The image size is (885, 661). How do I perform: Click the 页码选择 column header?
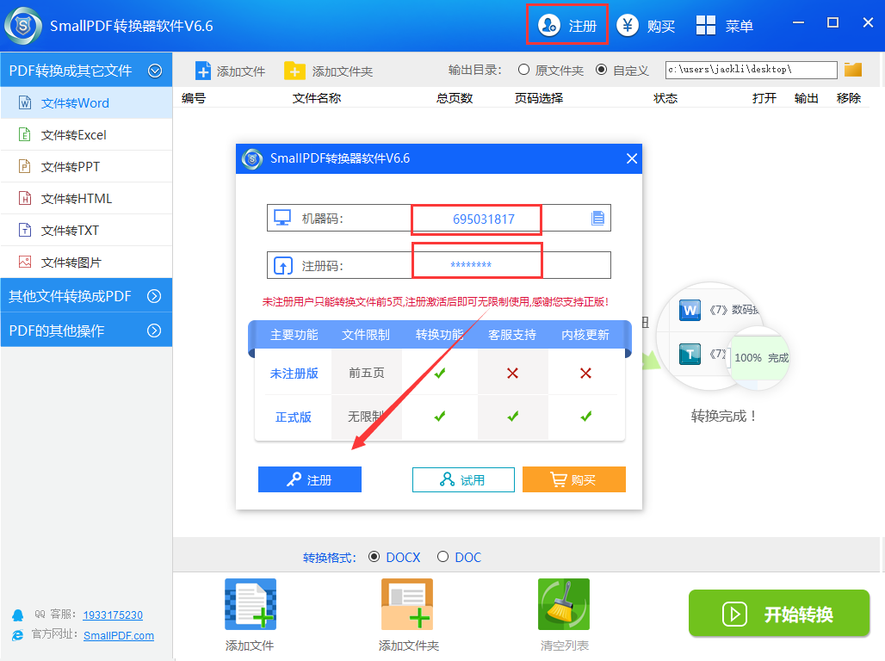pos(538,98)
